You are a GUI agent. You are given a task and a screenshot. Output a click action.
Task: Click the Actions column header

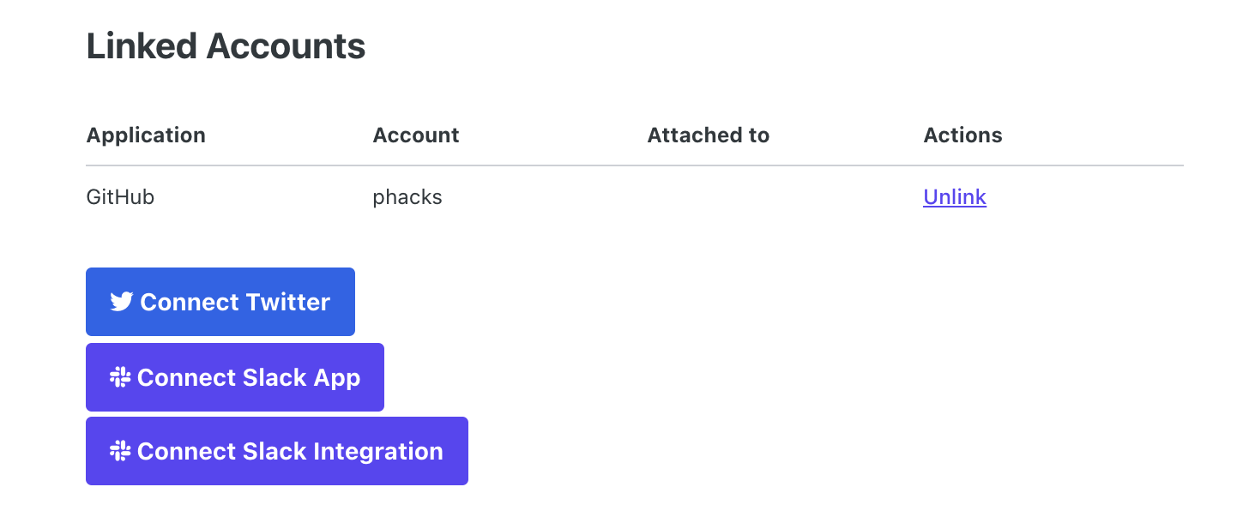[x=962, y=135]
